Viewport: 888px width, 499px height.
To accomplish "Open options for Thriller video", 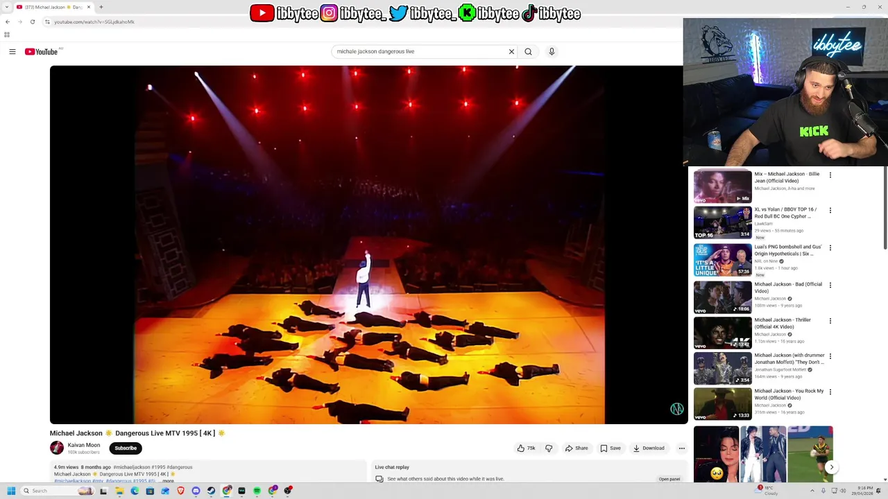I will click(830, 321).
